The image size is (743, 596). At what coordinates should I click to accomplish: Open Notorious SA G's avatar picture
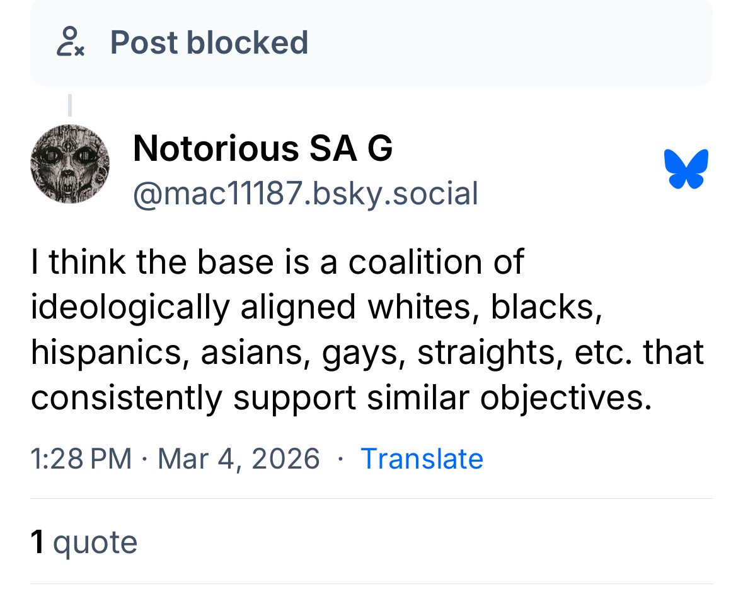point(70,164)
